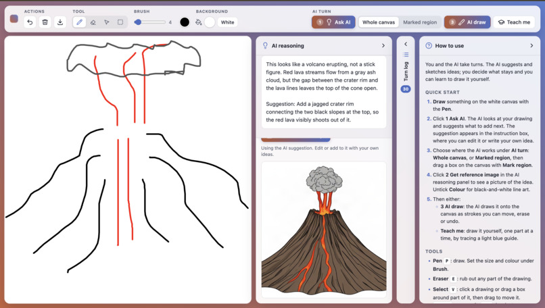Expand the Turn log with left chevron
Screen dimensions: 545x308
(x=406, y=44)
